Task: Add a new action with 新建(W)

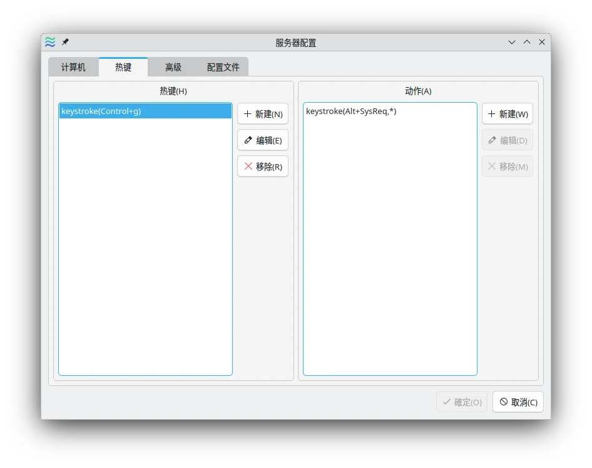Action: [508, 114]
